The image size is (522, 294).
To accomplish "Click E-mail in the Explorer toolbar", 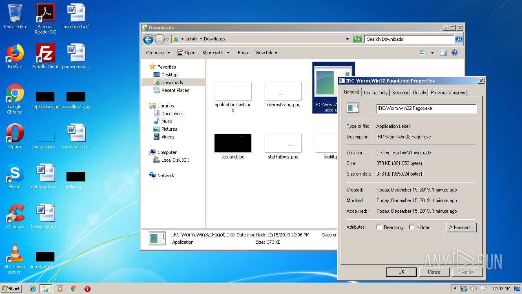I will point(243,53).
